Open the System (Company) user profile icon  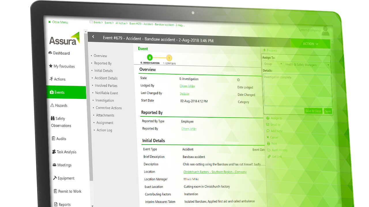coord(325,31)
